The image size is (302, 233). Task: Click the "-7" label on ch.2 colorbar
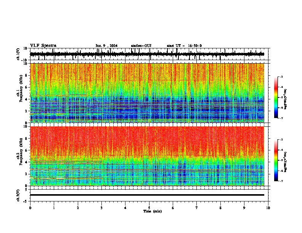pos(281,181)
